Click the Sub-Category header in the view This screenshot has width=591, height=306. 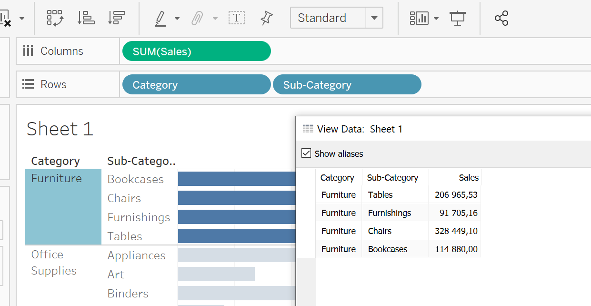point(141,161)
